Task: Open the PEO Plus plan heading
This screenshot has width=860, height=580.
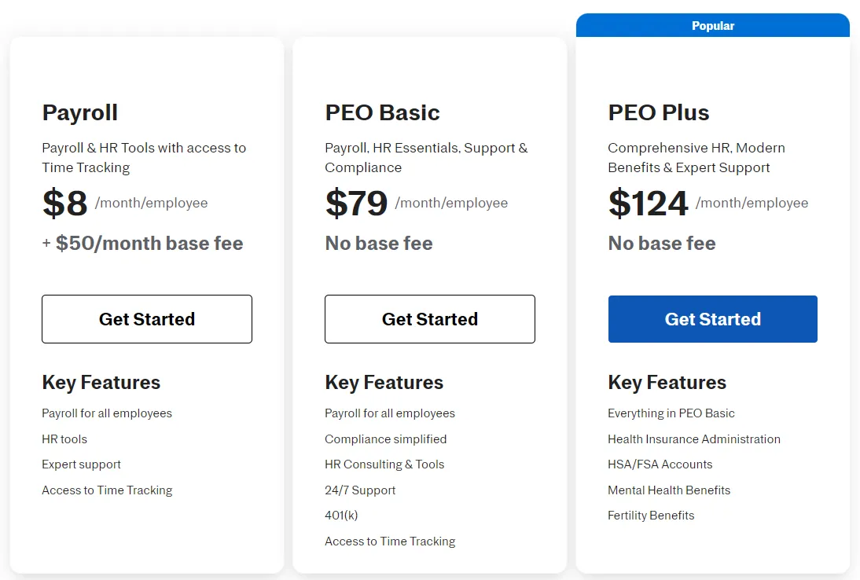Action: tap(659, 112)
